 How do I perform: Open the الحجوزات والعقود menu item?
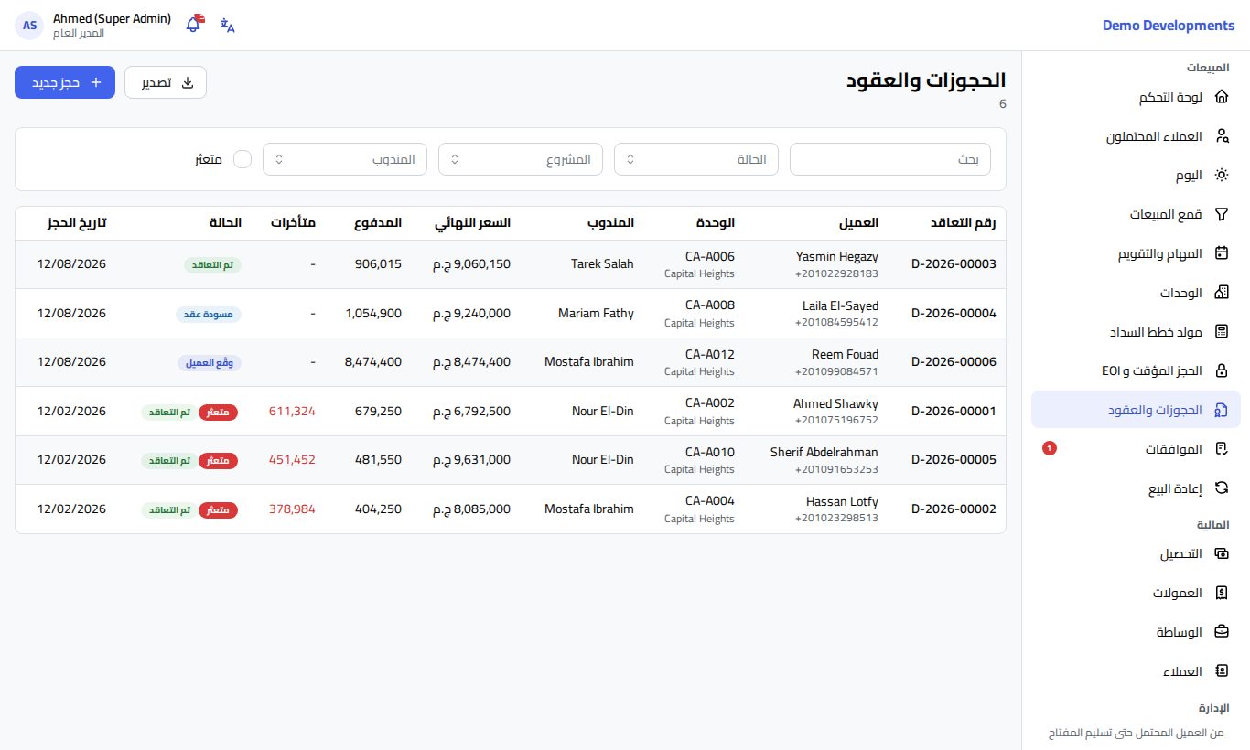[1136, 410]
